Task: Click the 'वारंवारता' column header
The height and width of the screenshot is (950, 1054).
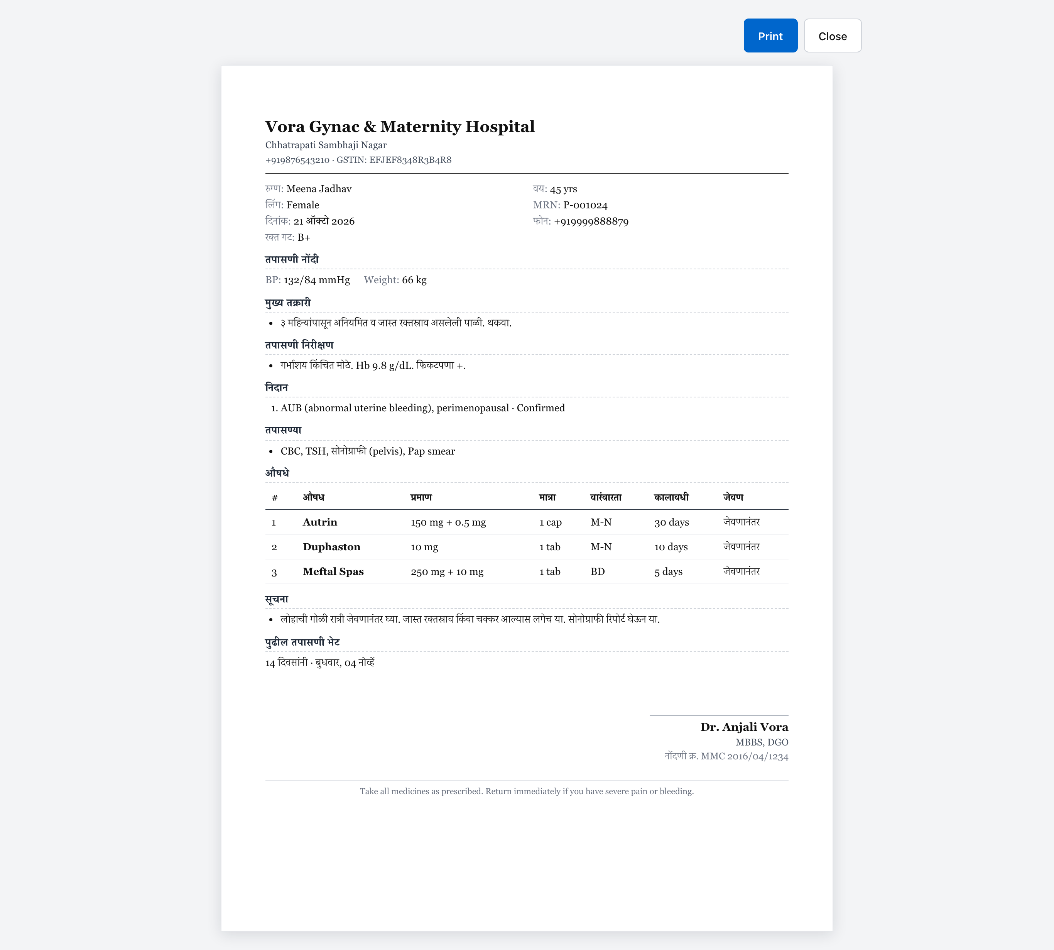Action: (606, 497)
